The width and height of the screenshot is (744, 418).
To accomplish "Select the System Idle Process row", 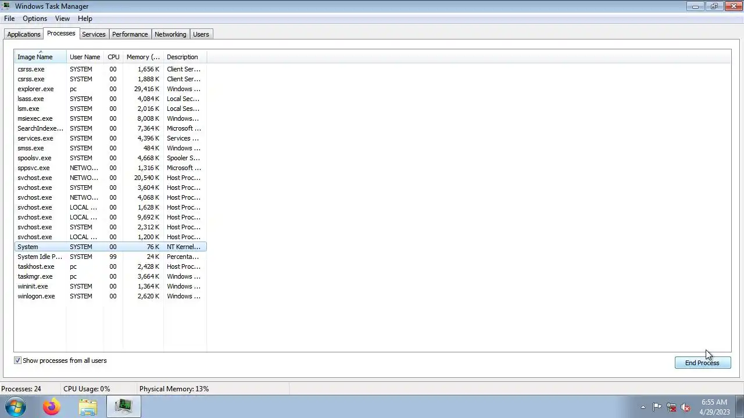I will (110, 257).
